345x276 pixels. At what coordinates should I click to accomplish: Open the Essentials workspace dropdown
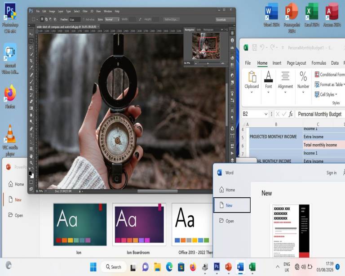(225, 20)
